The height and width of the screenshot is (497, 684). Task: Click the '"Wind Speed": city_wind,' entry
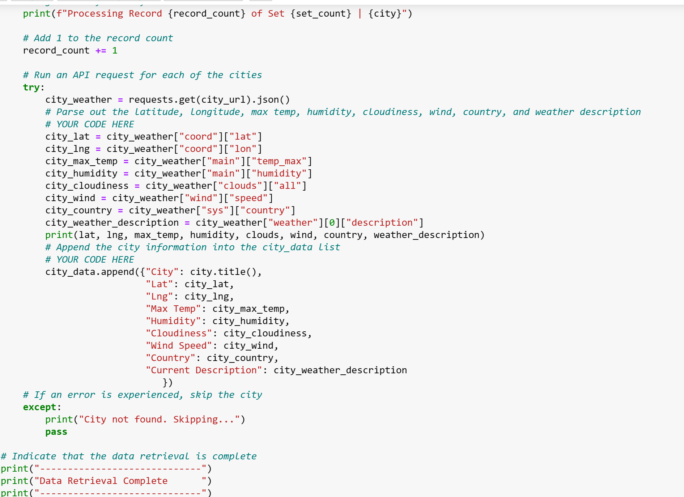click(x=212, y=346)
